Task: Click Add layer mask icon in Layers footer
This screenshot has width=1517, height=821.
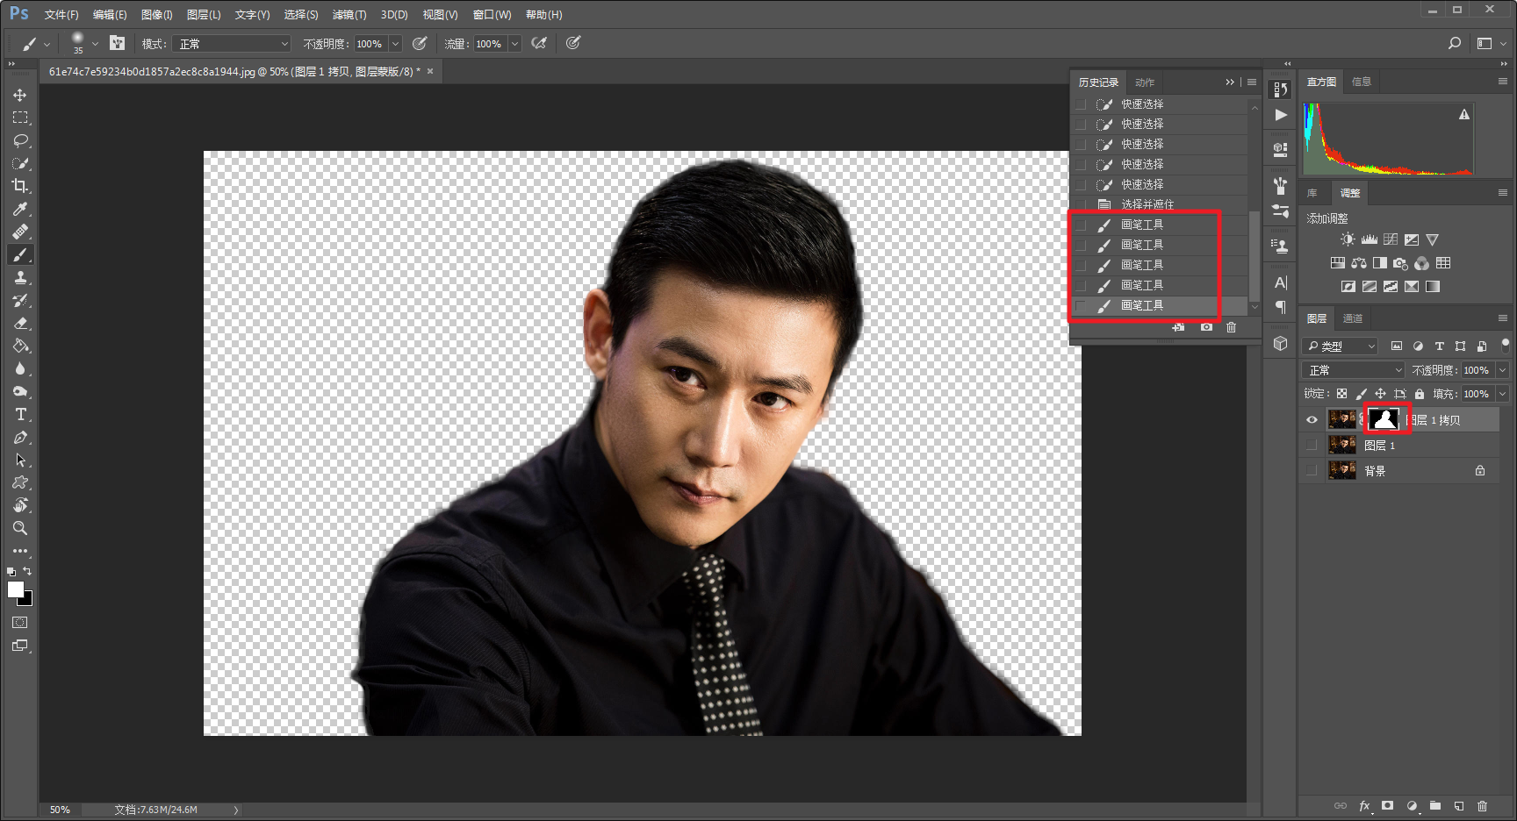Action: 1387,805
